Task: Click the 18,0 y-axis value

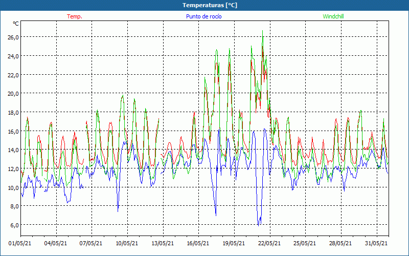Action: click(x=13, y=112)
